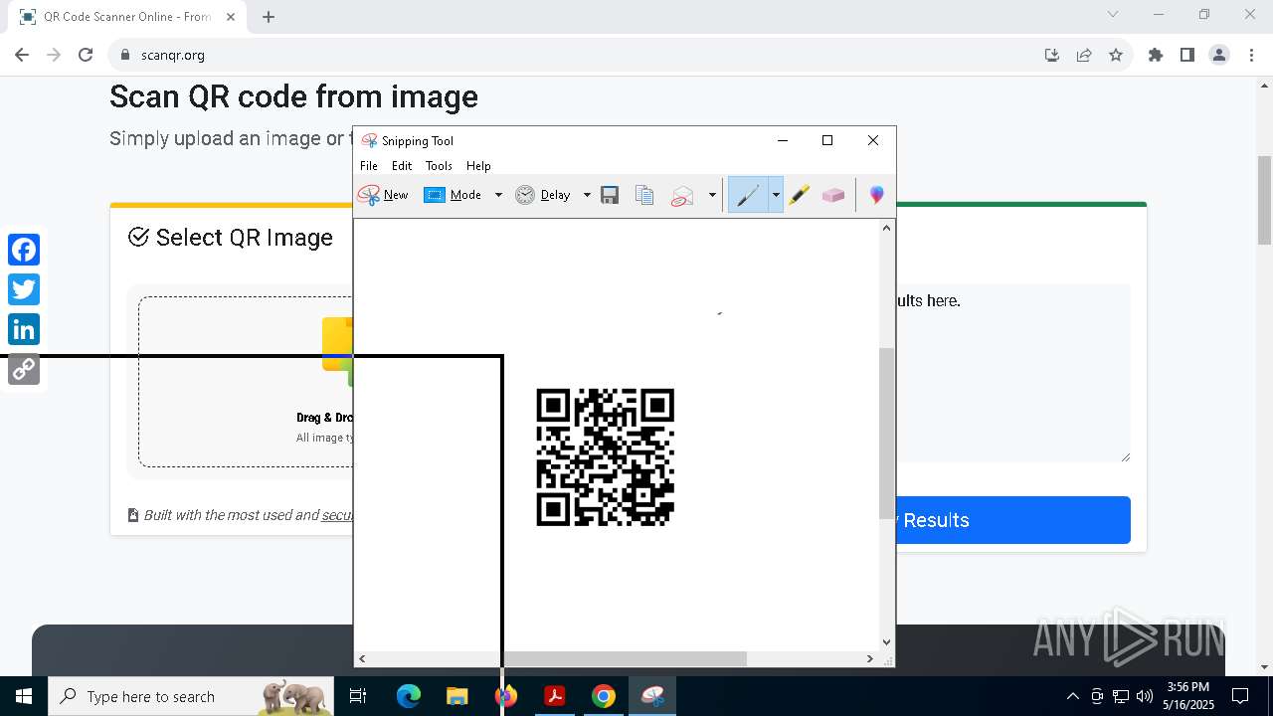Open the Chrome three-dot menu

(x=1251, y=55)
